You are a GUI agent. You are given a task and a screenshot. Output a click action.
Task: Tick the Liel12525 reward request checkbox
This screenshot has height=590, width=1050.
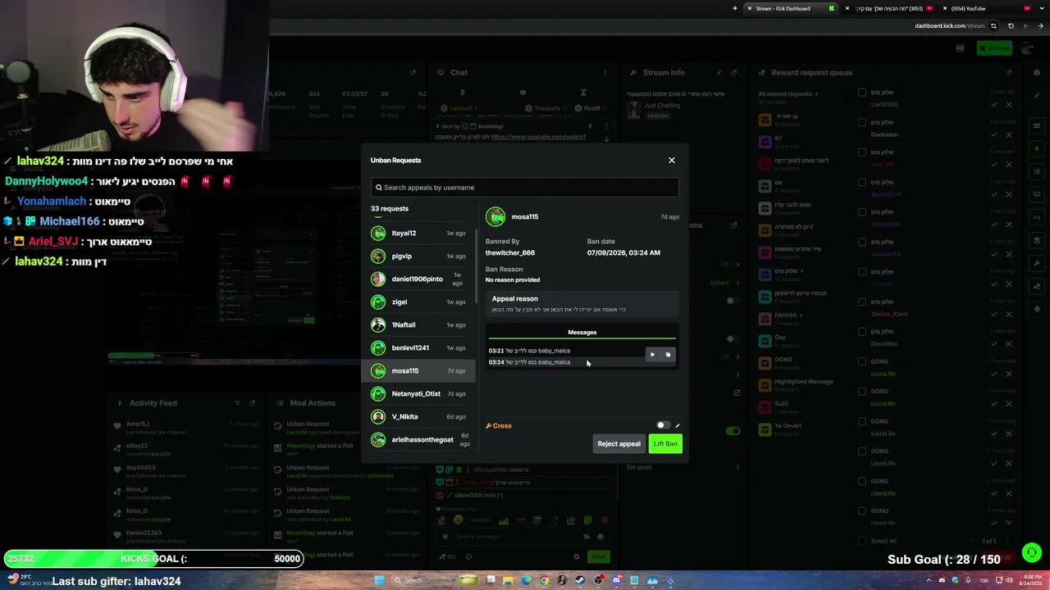[862, 93]
